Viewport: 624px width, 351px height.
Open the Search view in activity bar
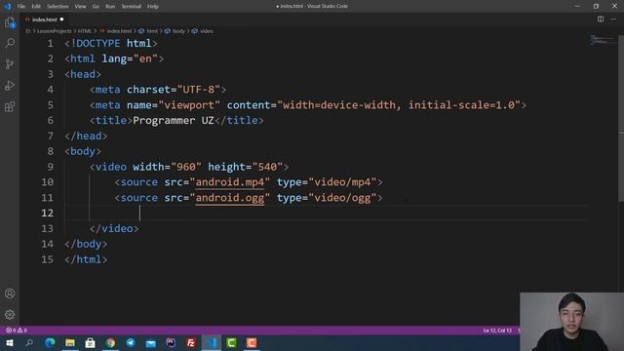10,43
